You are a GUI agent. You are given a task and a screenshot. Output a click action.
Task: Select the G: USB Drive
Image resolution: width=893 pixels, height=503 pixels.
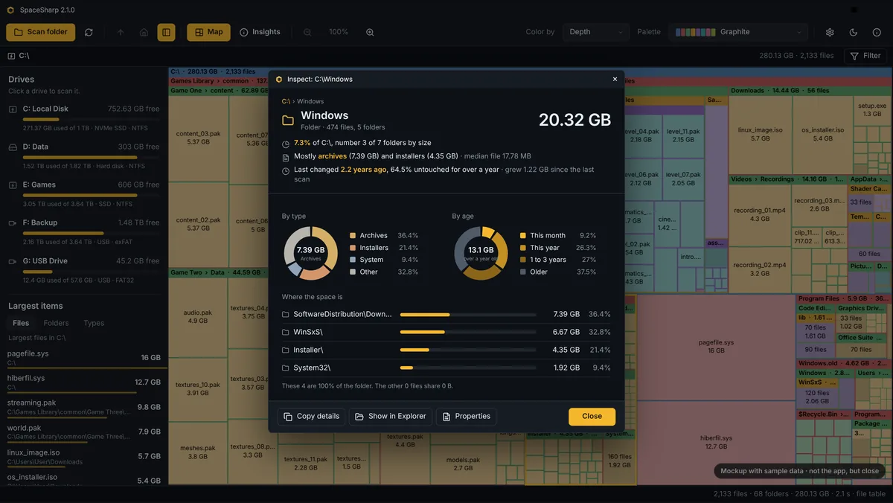pos(84,269)
